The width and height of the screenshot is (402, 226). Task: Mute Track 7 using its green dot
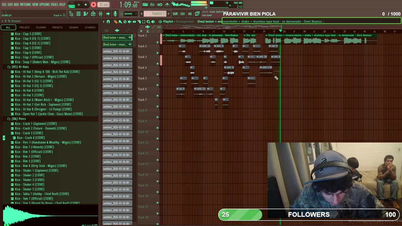coord(158,106)
